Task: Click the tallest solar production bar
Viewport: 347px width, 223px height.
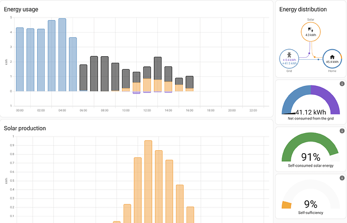Action: (x=148, y=181)
